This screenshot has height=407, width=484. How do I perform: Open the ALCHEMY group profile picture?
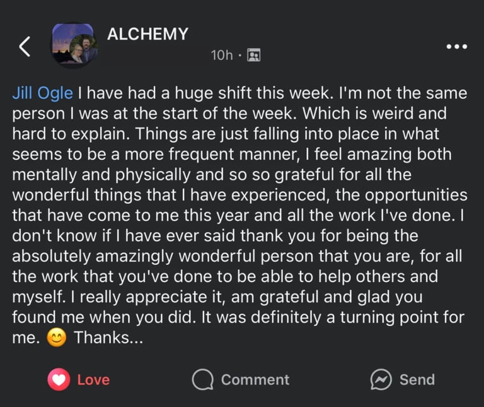74,45
